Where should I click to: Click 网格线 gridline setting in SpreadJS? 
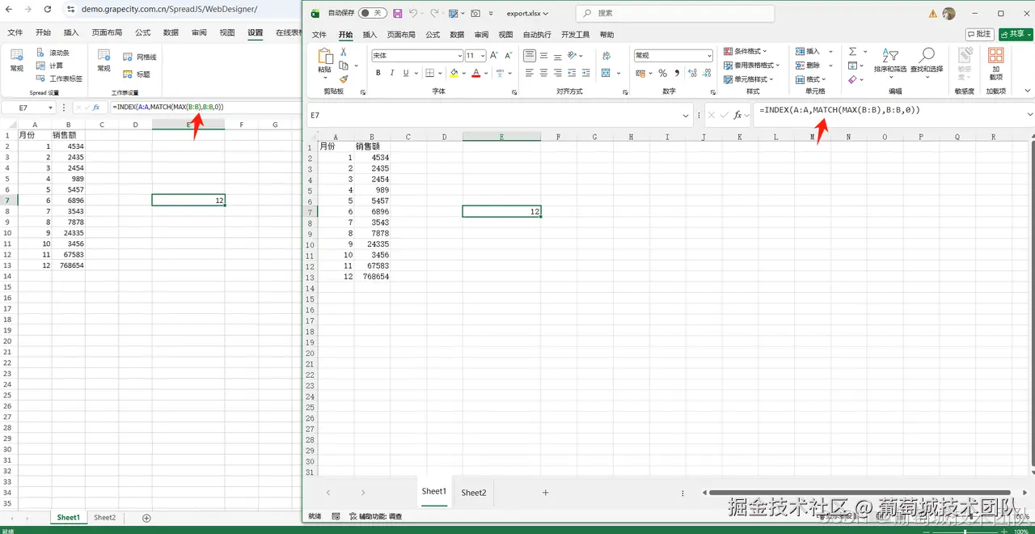coord(140,57)
